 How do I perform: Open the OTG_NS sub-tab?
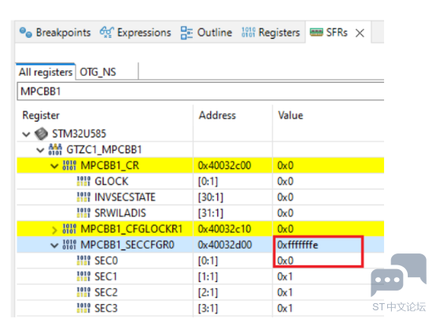(x=98, y=73)
